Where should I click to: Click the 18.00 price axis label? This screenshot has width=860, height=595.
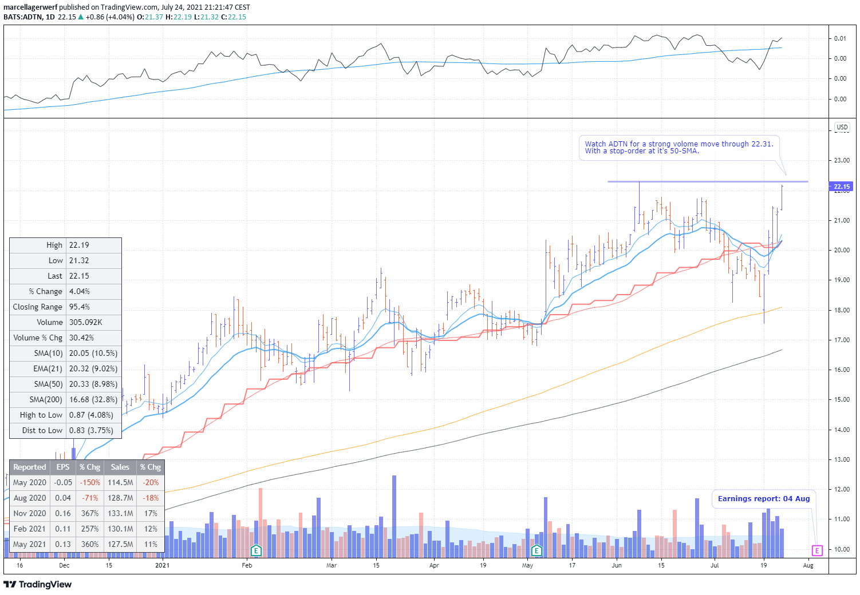point(842,311)
